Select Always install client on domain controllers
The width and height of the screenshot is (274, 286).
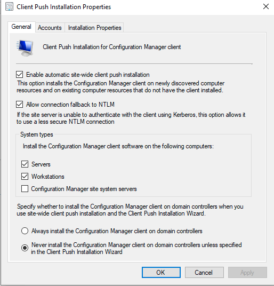25,231
